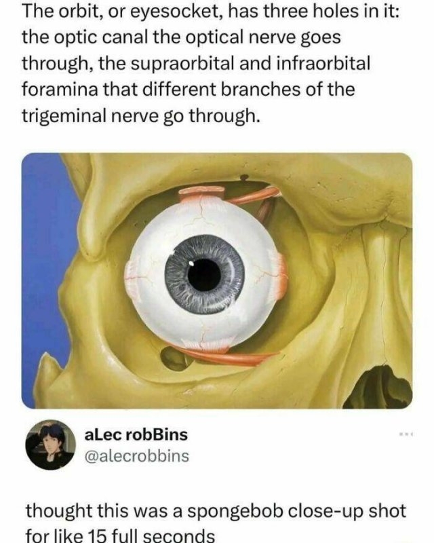Open aLec robBins profile avatar
Viewport: 434px width, 543px height.
51,445
